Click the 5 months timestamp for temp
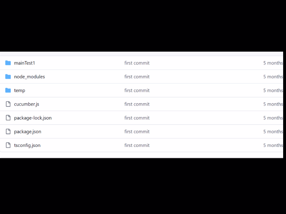The width and height of the screenshot is (286, 214). point(273,91)
